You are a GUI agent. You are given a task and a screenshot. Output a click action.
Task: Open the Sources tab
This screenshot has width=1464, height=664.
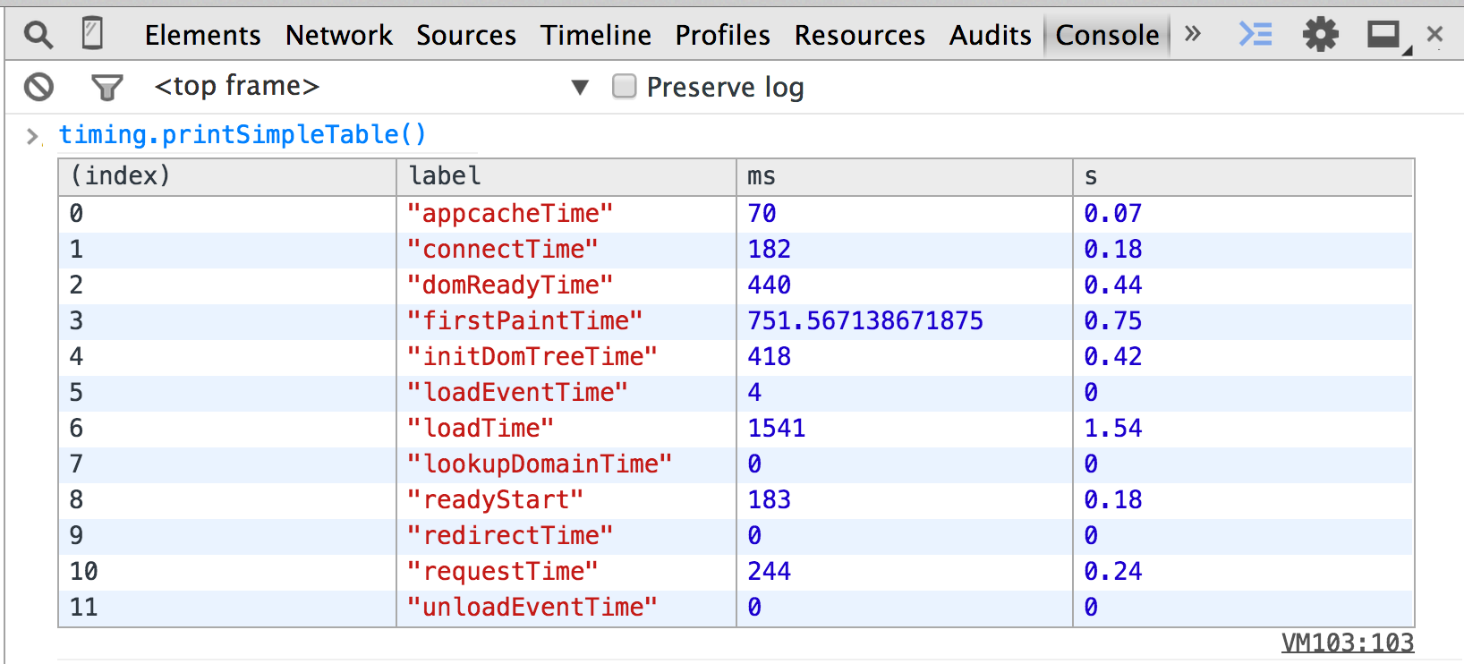pyautogui.click(x=466, y=35)
